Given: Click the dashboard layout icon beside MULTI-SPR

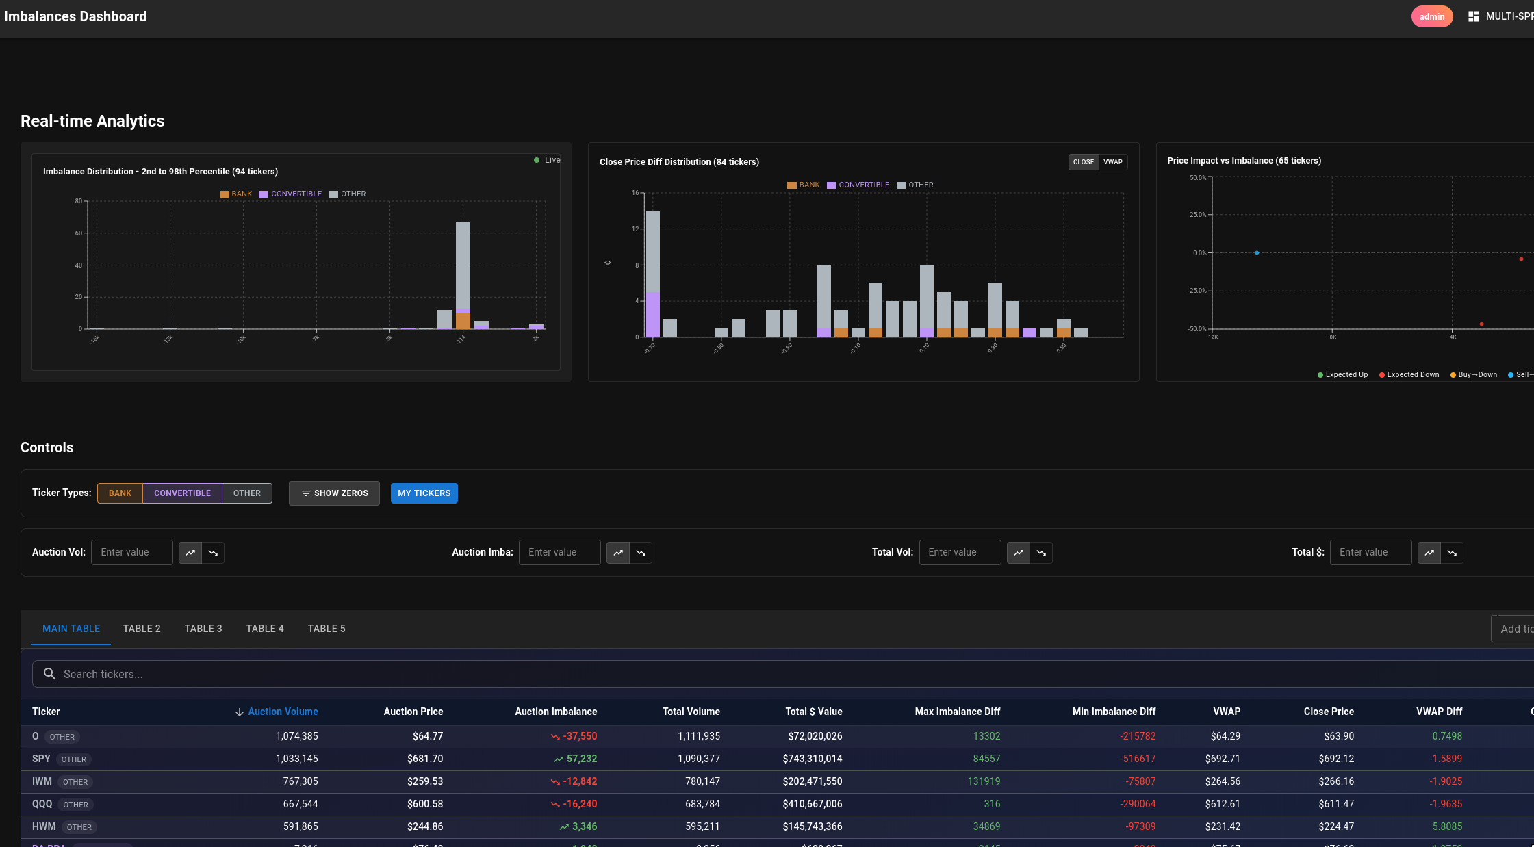Looking at the screenshot, I should (1472, 16).
